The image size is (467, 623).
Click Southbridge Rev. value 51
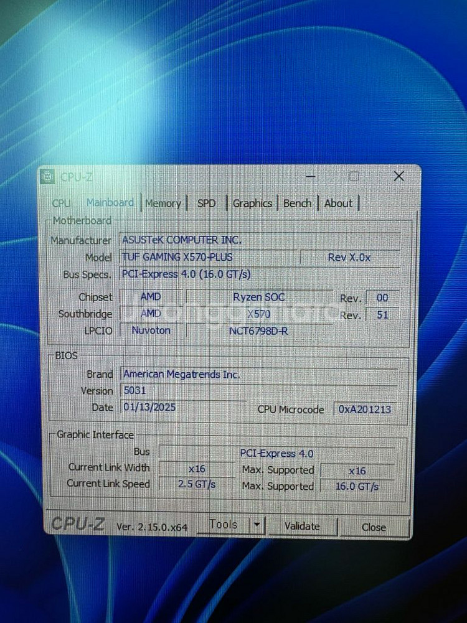[382, 315]
